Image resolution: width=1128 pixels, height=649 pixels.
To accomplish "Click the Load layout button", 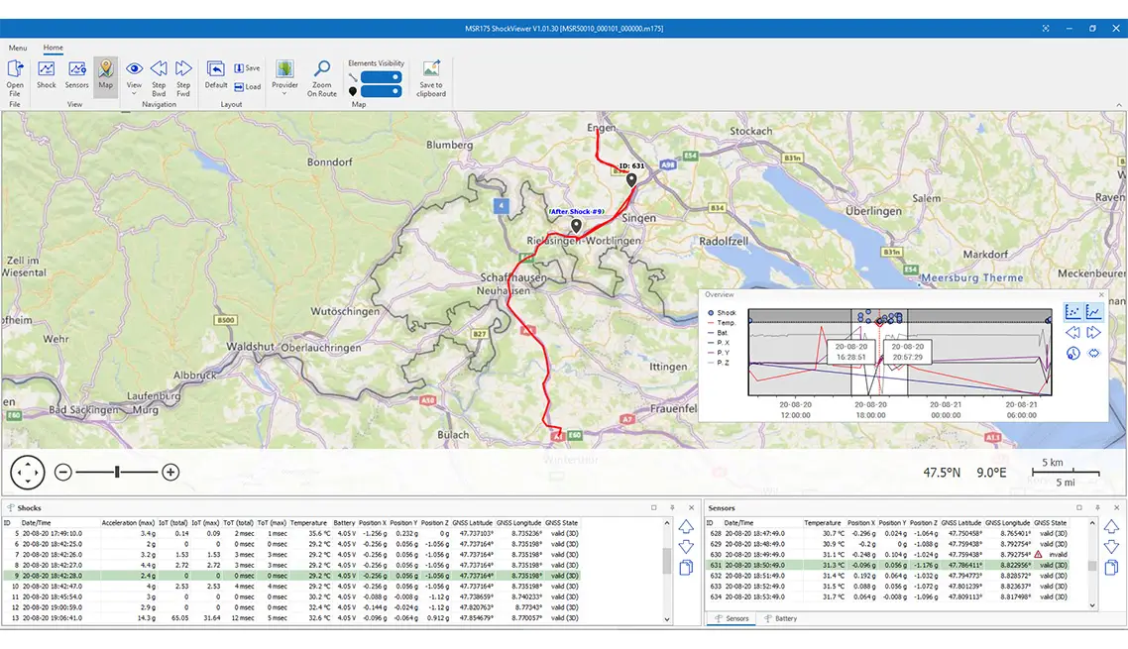I will [248, 86].
